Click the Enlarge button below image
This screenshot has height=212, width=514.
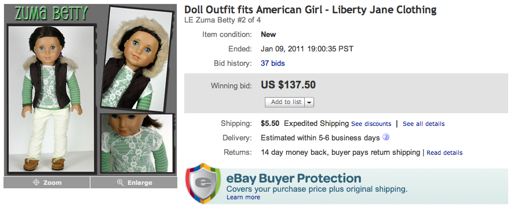[134, 183]
